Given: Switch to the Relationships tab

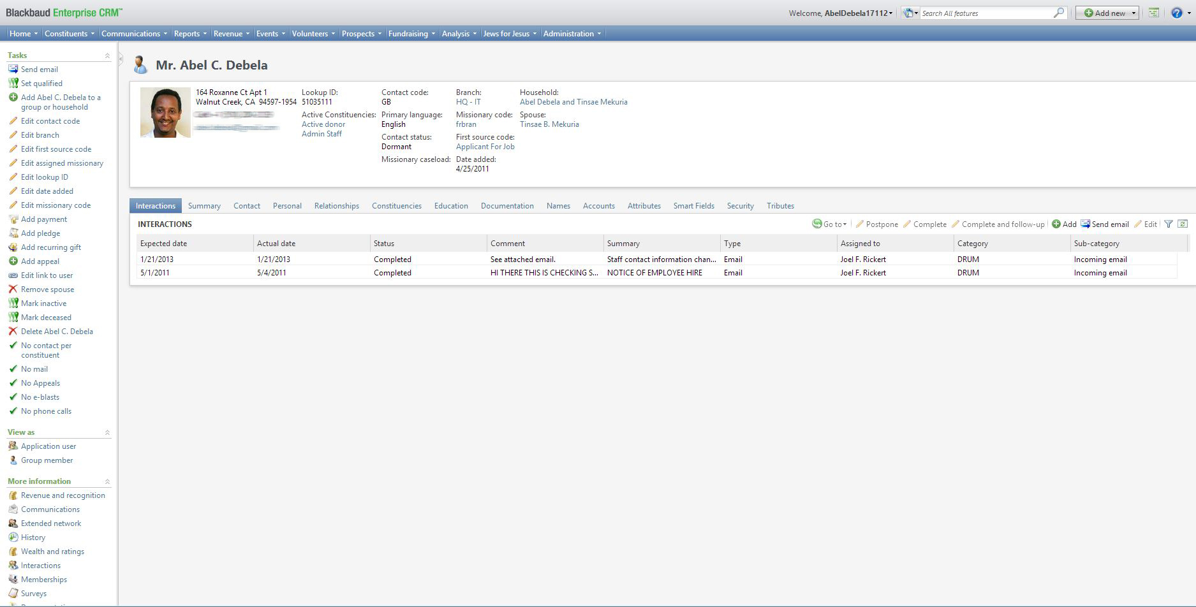Looking at the screenshot, I should click(x=336, y=206).
